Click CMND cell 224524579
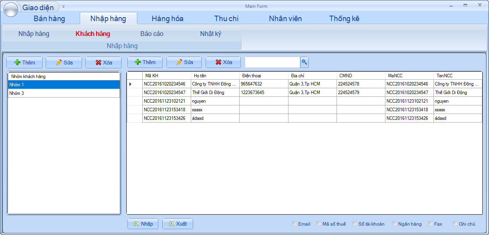This screenshot has width=489, height=235. 361,93
